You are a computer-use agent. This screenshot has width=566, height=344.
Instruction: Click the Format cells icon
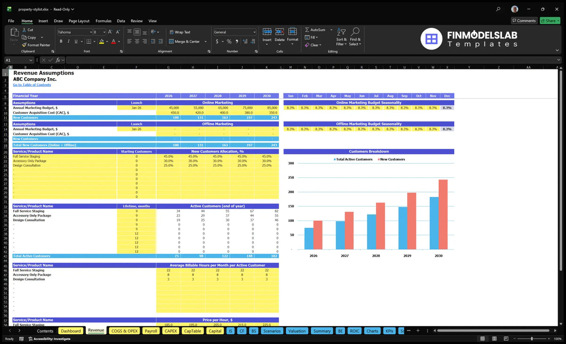click(292, 32)
